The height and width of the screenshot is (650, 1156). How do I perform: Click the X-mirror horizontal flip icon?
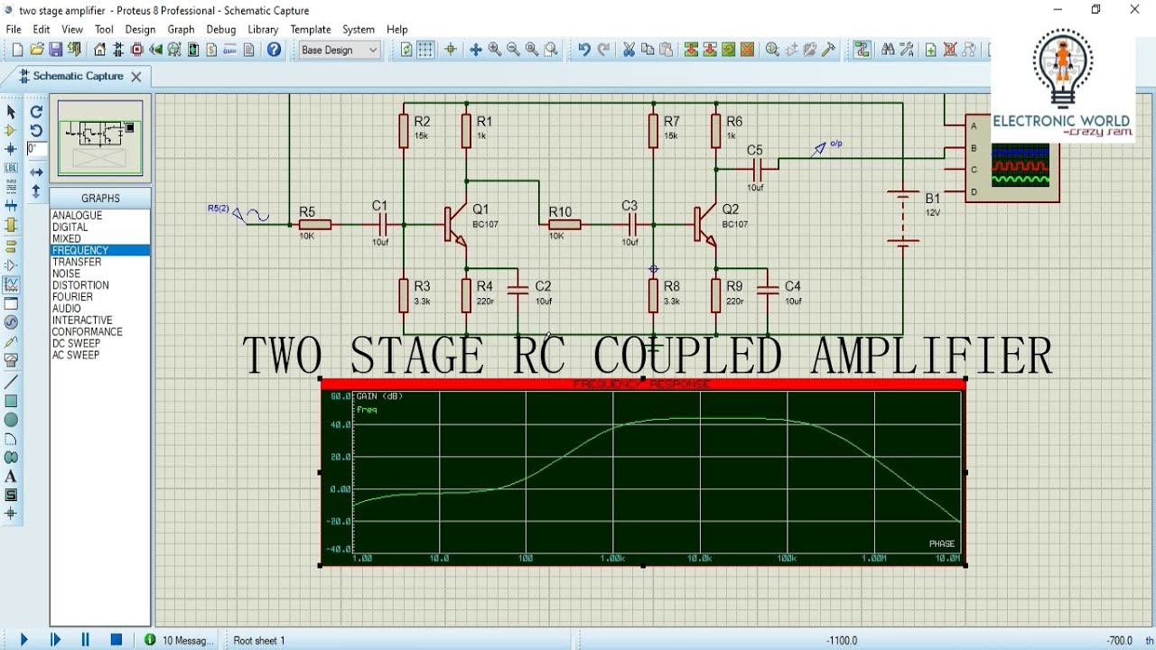click(x=36, y=172)
